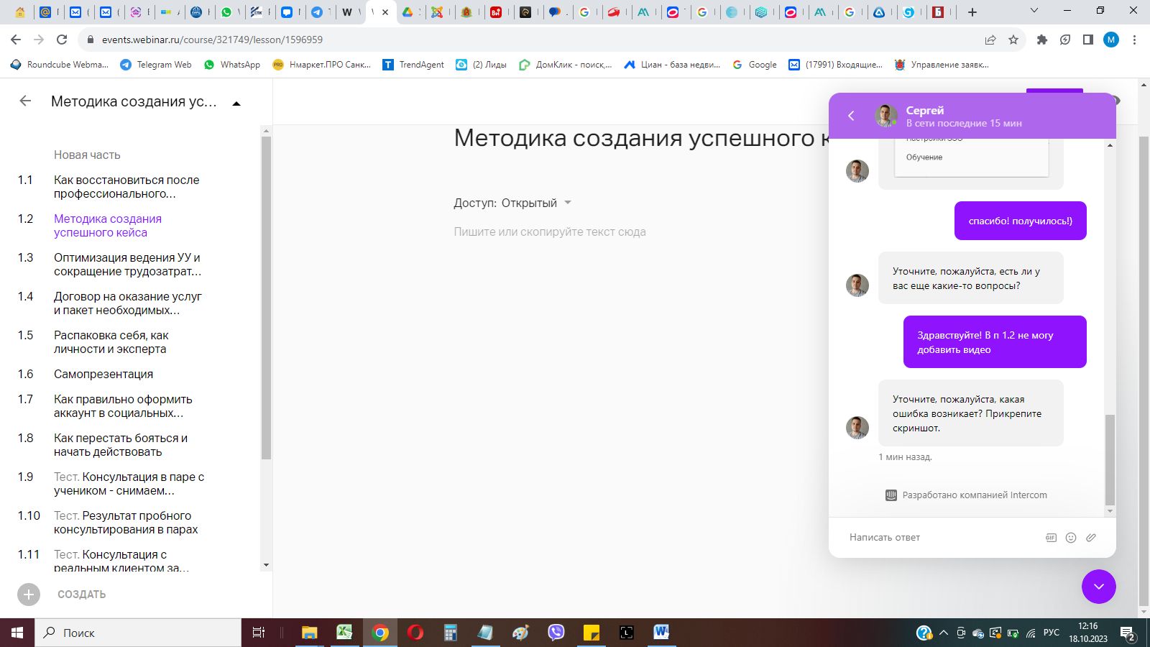Bookmark this page with the star icon
This screenshot has width=1150, height=647.
tap(1013, 40)
